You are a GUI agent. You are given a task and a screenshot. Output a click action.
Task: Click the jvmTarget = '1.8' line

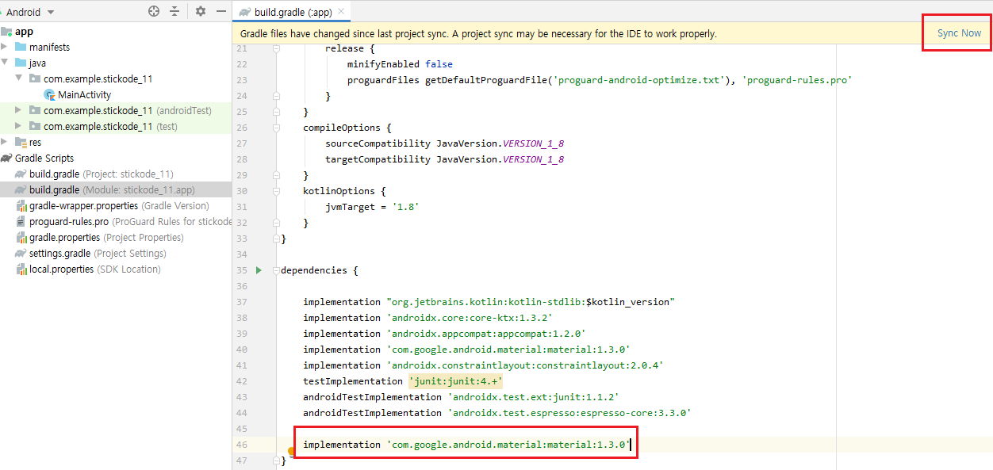coord(372,207)
